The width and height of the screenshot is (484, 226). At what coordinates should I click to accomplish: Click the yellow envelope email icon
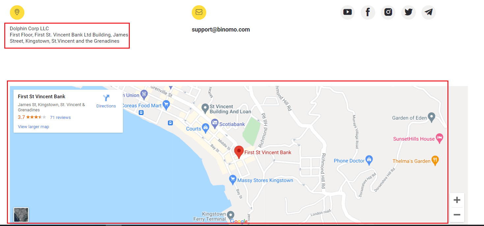coord(199,12)
